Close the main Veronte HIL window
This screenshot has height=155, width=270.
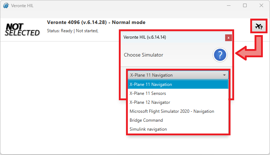coord(261,5)
